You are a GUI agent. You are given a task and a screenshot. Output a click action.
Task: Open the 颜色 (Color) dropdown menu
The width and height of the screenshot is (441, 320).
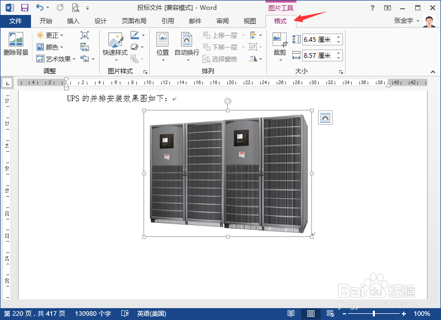point(52,47)
